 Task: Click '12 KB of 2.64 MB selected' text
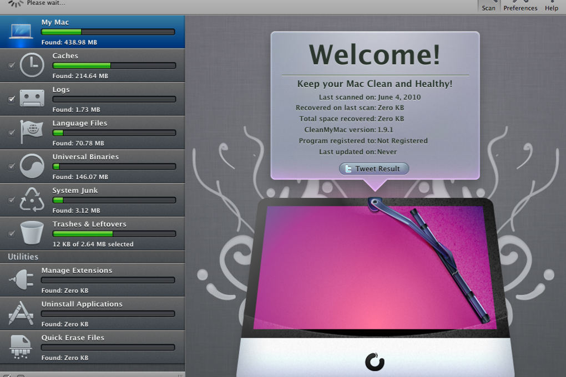tap(93, 244)
